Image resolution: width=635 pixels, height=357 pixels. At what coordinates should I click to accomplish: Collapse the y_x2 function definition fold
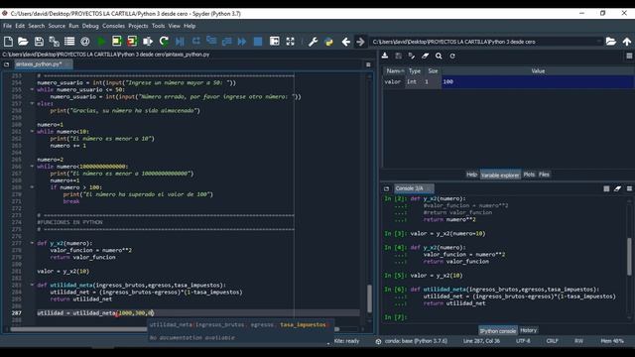point(32,243)
